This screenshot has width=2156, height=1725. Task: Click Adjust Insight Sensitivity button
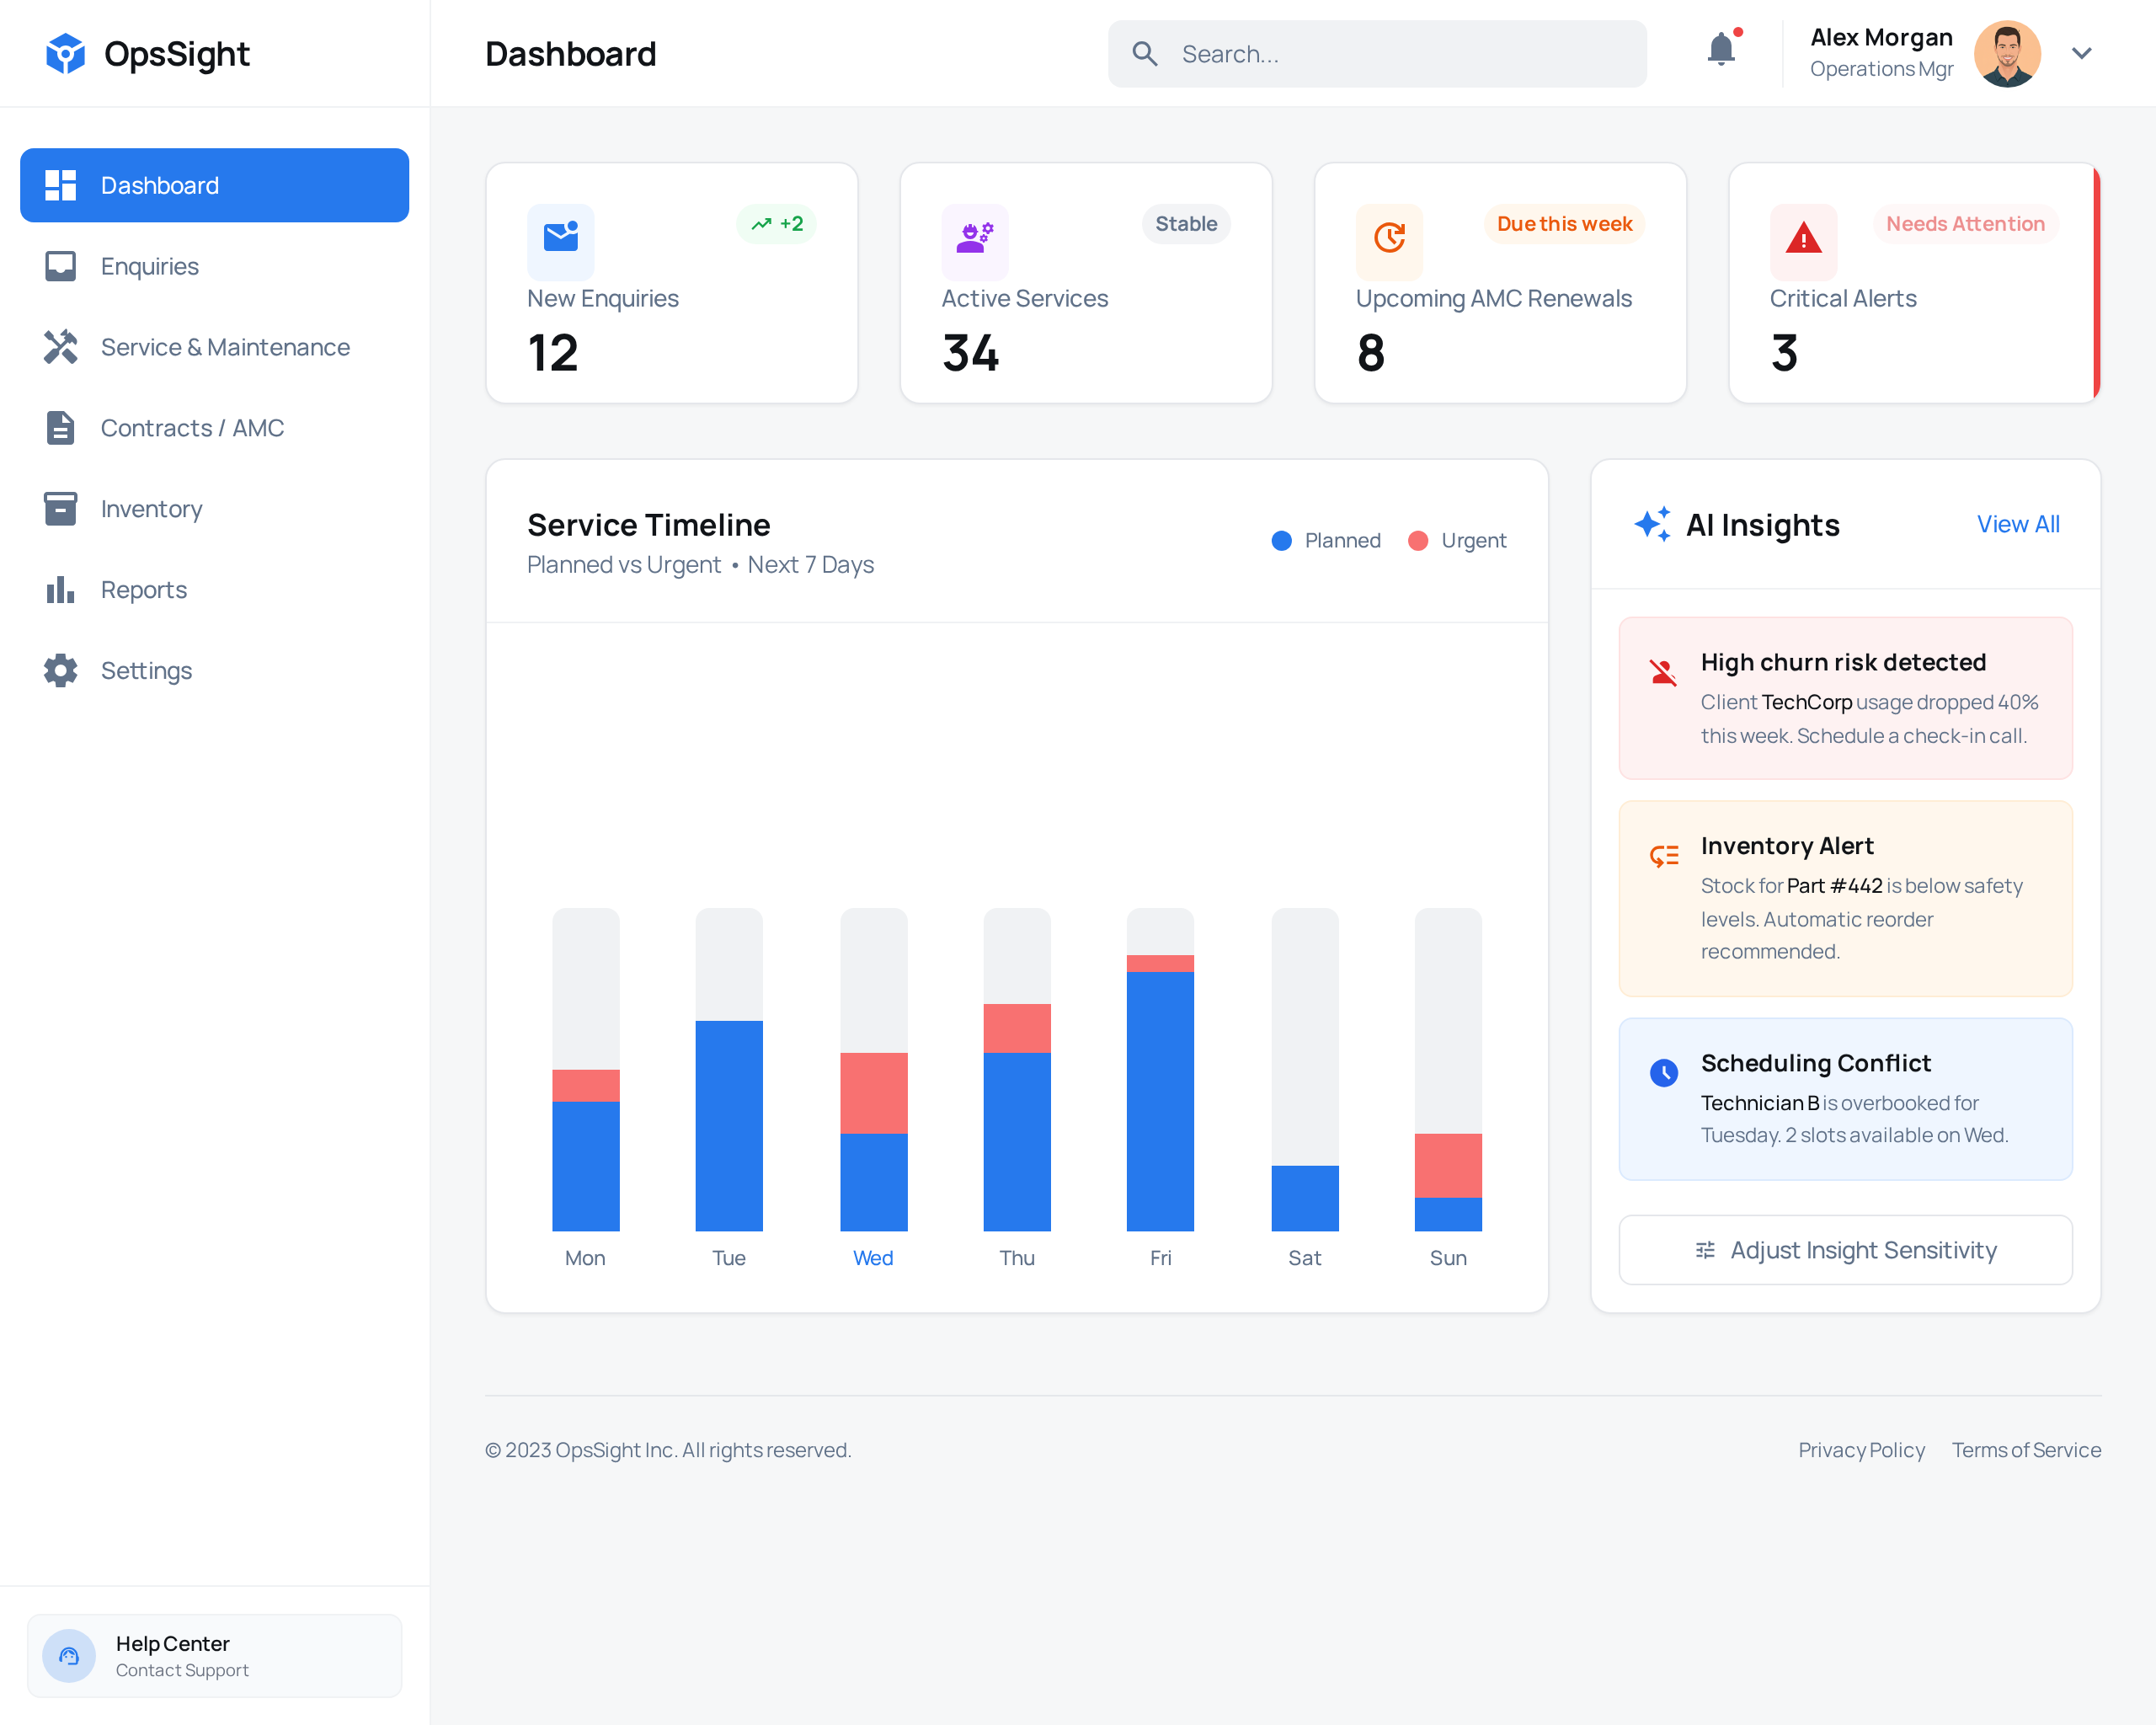(x=1845, y=1250)
